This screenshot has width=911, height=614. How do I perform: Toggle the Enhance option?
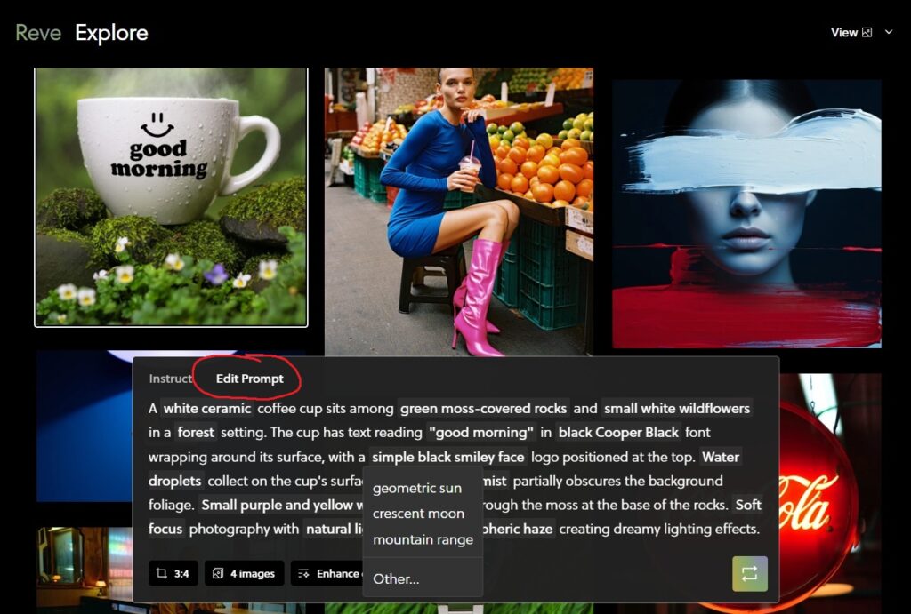pyautogui.click(x=327, y=573)
